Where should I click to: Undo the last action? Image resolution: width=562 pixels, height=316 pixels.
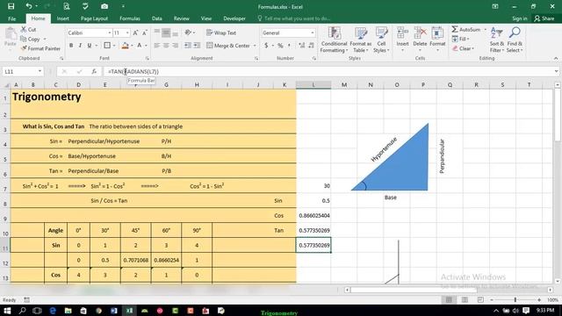tap(29, 6)
